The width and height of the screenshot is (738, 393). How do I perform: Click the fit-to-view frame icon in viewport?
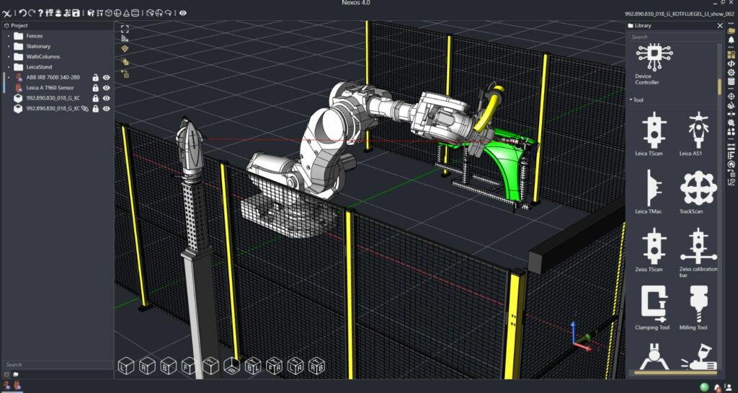125,29
